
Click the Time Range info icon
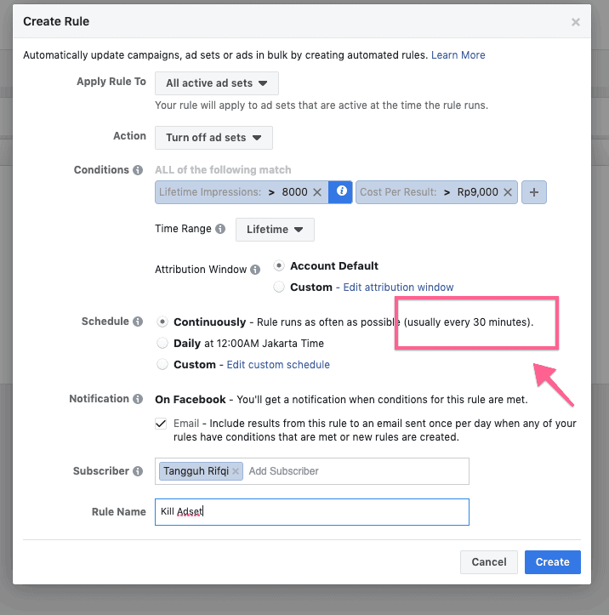pos(220,229)
